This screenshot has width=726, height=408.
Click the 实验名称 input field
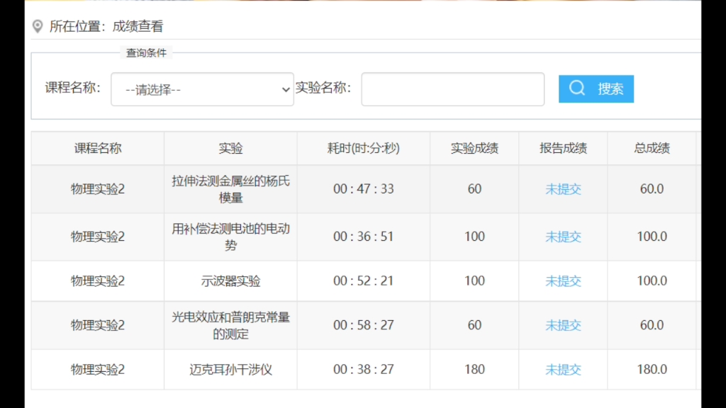click(x=452, y=89)
